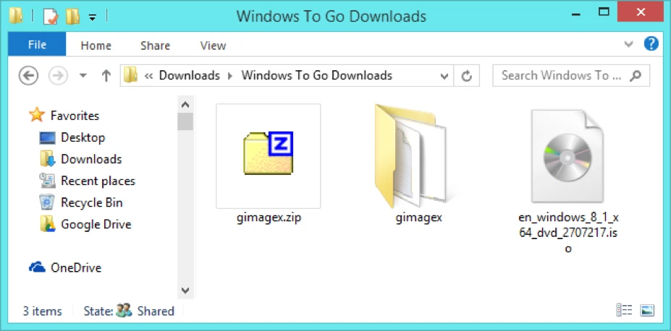Image resolution: width=671 pixels, height=331 pixels.
Task: Click navigation pane scroll down arrow
Action: tap(185, 291)
